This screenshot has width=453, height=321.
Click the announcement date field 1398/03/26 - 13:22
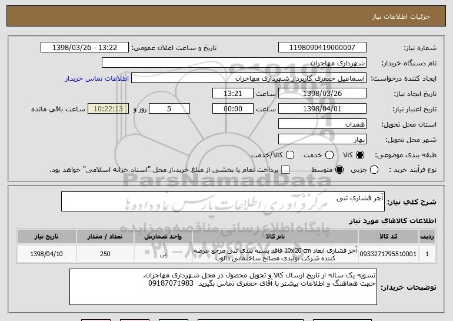click(x=85, y=48)
